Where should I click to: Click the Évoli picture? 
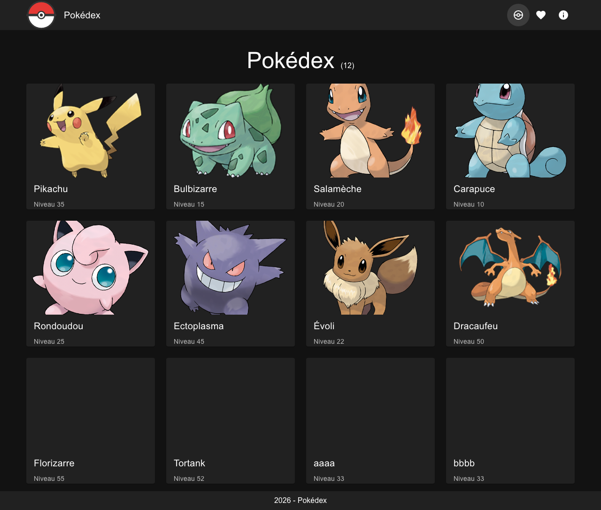[370, 268]
